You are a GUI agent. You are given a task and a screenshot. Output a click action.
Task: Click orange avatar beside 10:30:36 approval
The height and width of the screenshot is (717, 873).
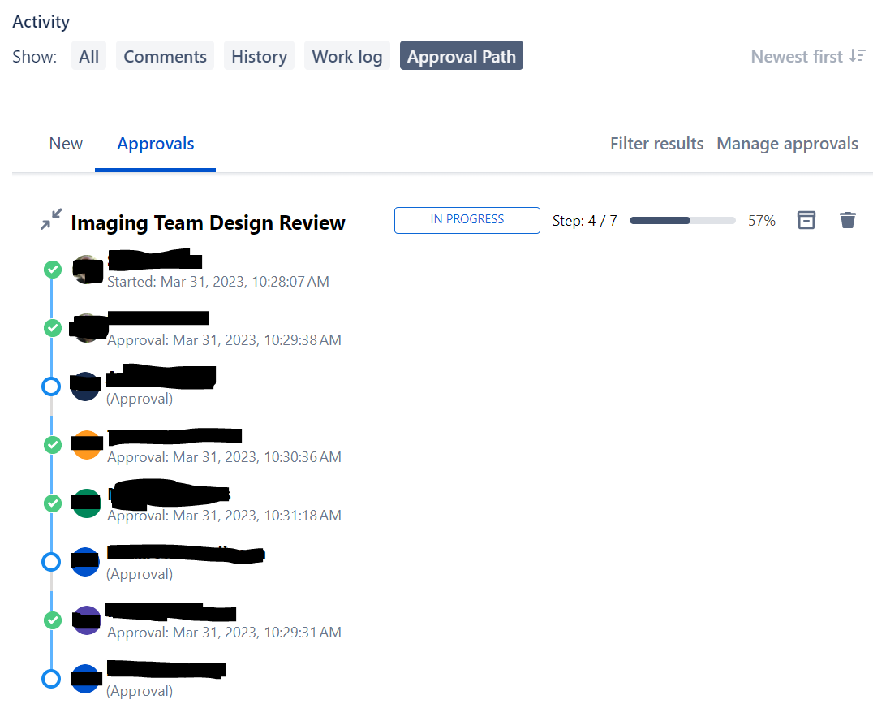pyautogui.click(x=86, y=445)
